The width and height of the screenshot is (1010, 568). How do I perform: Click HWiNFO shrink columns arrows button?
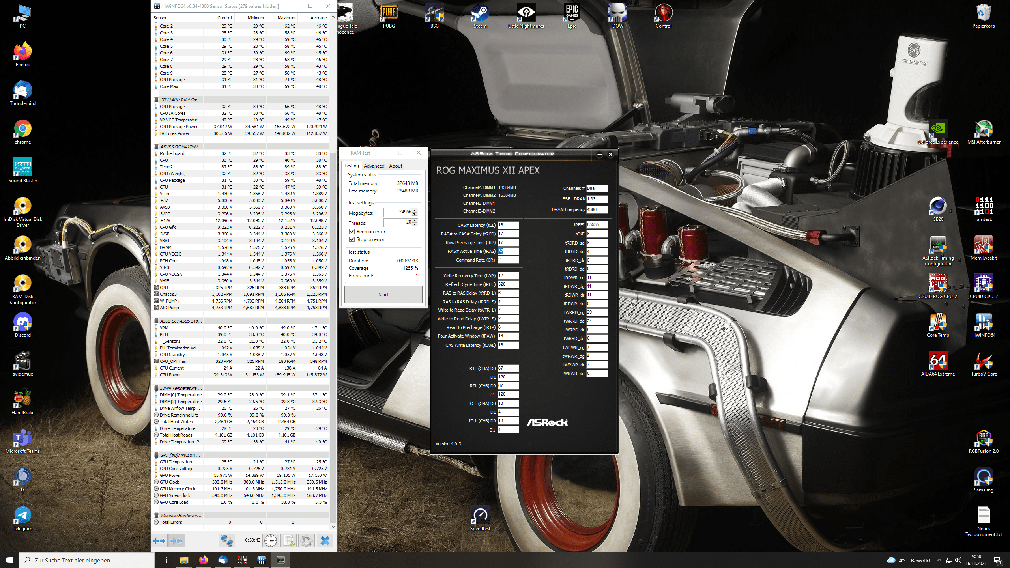[176, 540]
